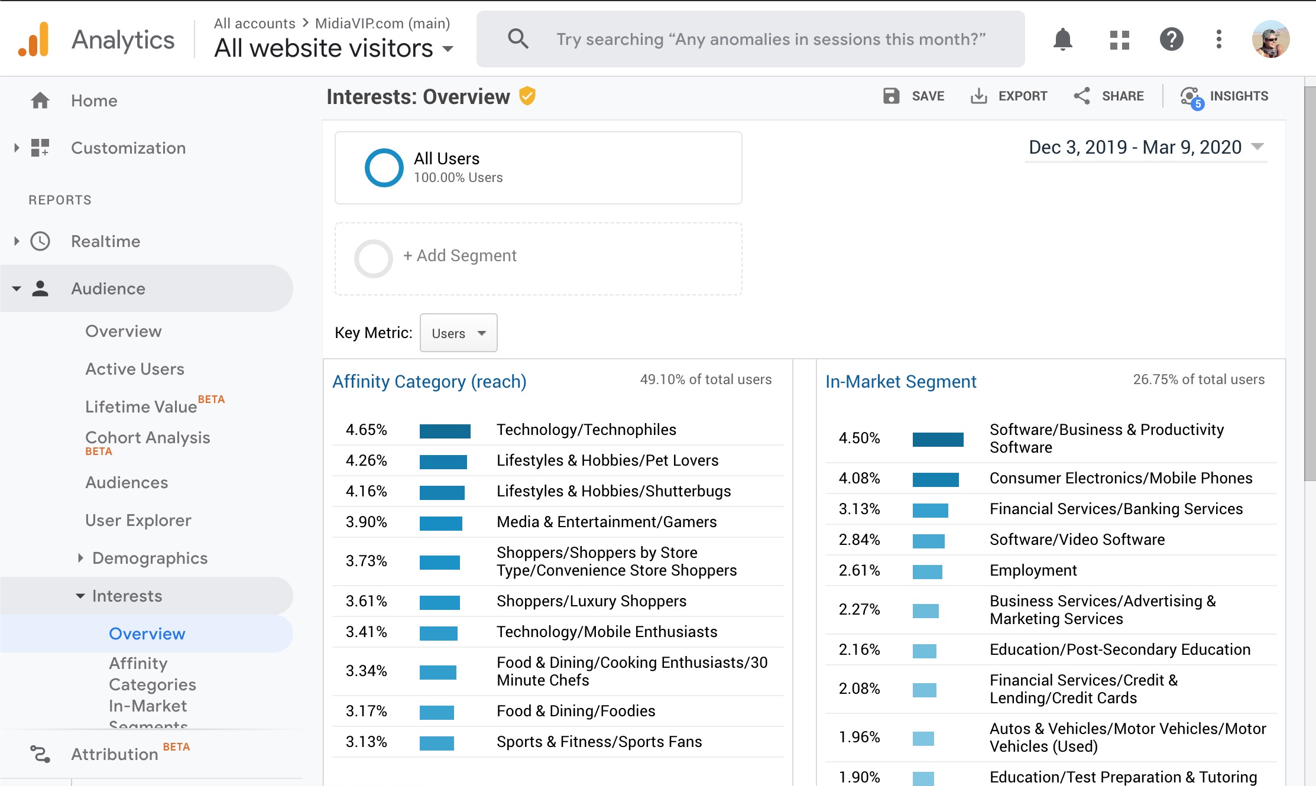
Task: Expand the Demographics section arrow
Action: pyautogui.click(x=80, y=558)
